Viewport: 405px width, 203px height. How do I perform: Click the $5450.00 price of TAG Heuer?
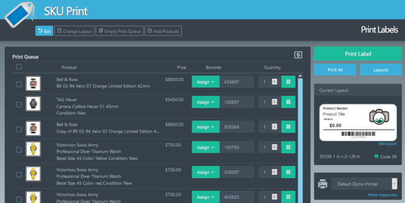[174, 100]
